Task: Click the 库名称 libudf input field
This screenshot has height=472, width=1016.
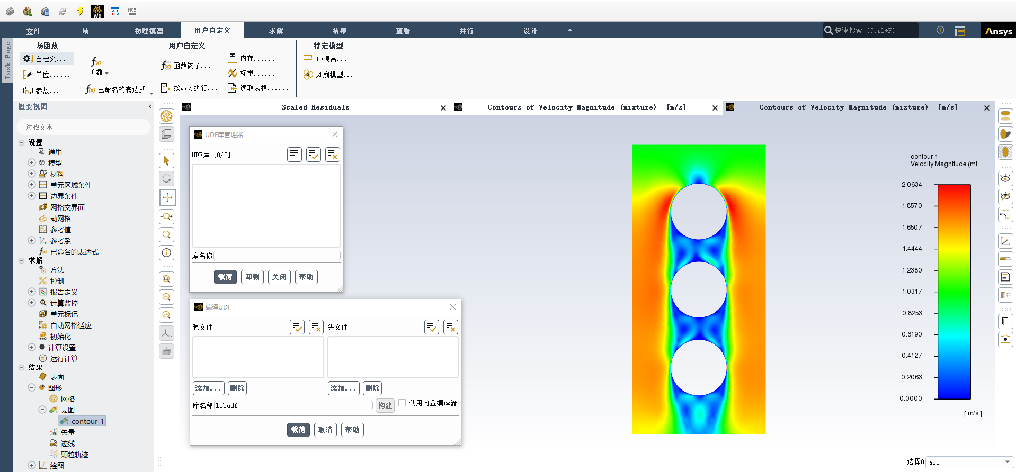Action: (293, 405)
